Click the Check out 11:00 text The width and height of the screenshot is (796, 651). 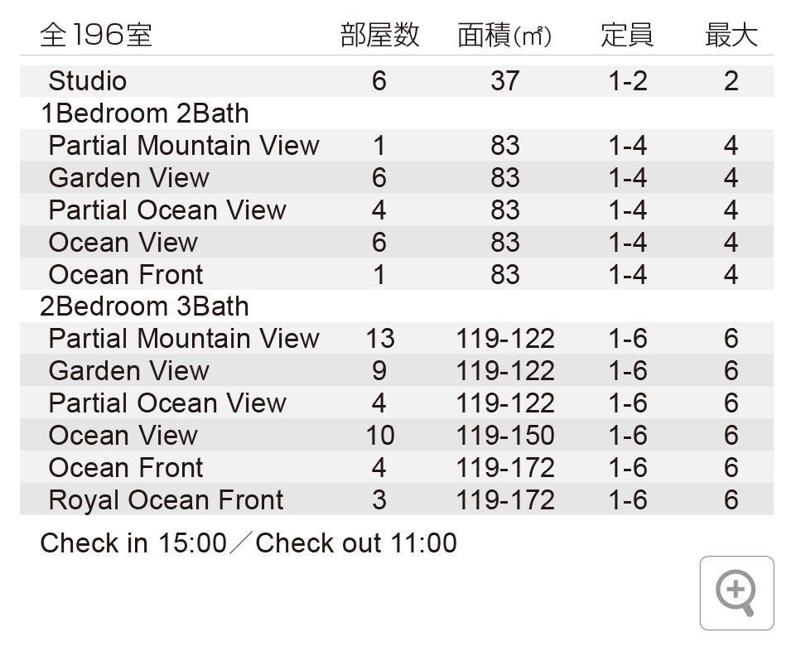coord(356,543)
